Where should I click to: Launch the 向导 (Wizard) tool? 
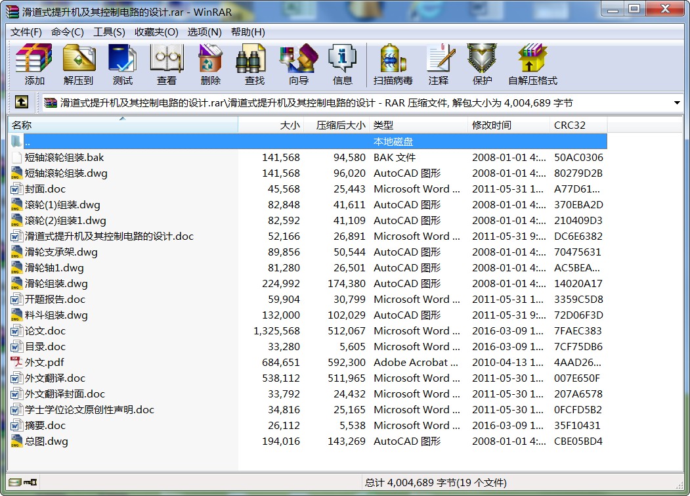[x=298, y=64]
